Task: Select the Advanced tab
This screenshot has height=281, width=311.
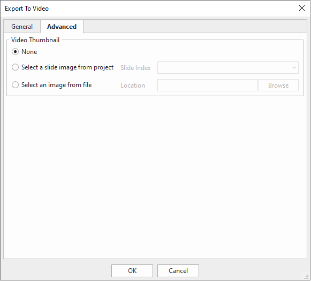Action: pyautogui.click(x=62, y=27)
